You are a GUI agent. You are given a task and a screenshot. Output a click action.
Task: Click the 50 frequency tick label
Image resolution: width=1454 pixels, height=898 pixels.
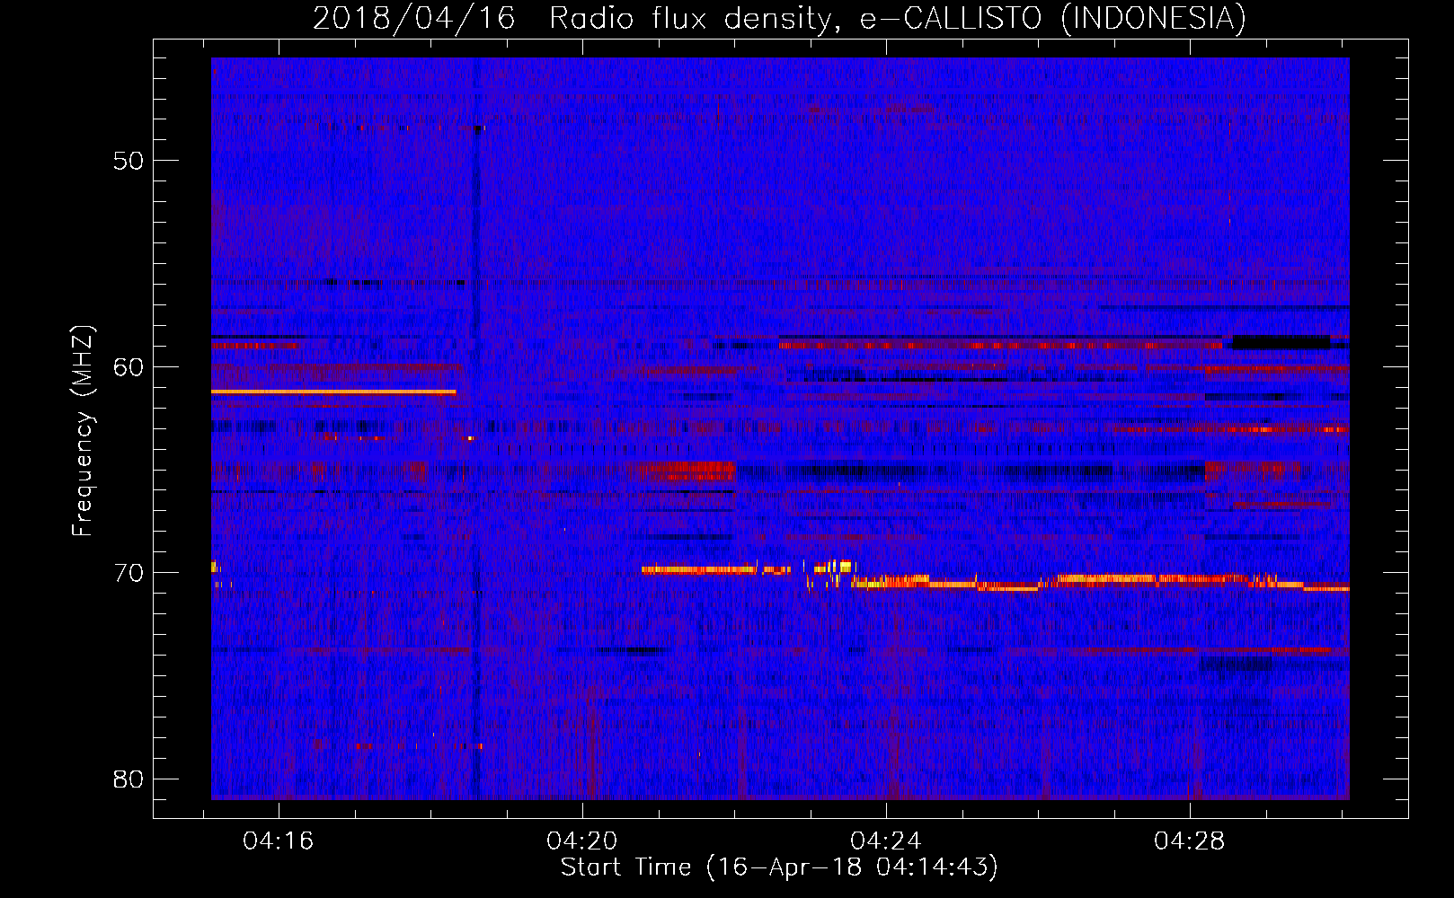[x=129, y=161]
